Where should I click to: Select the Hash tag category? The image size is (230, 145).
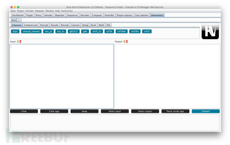point(93,25)
